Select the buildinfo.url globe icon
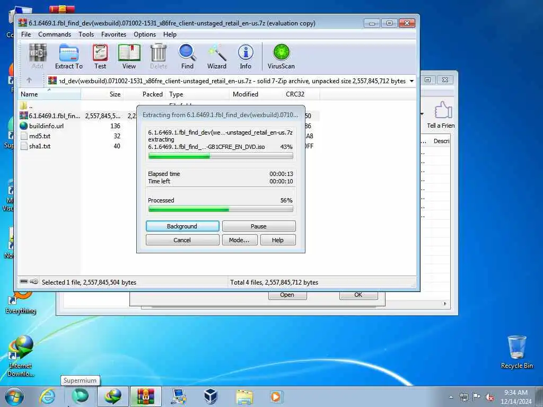Viewport: 543px width, 407px height. 23,126
